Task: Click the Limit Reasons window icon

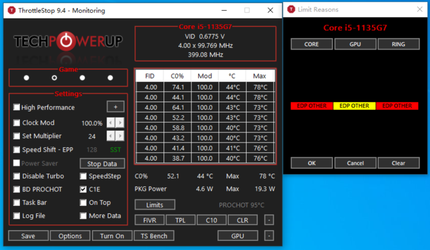Action: (291, 9)
